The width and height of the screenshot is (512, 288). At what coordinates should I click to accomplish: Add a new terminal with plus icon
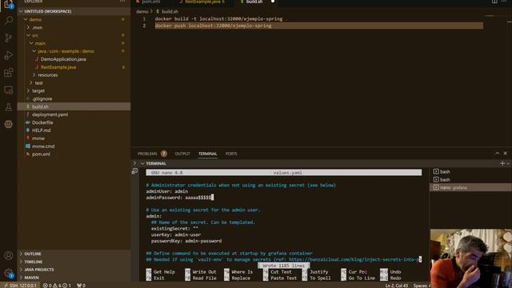click(x=502, y=163)
